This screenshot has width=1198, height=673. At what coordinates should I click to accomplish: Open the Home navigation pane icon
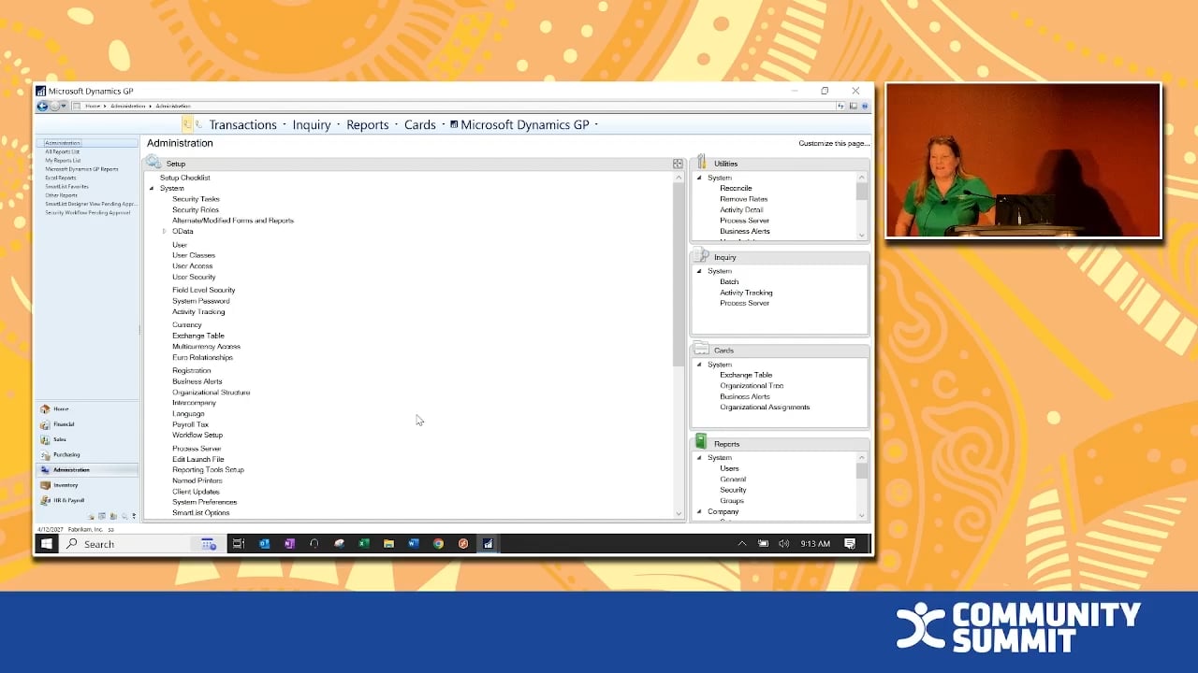click(x=45, y=409)
